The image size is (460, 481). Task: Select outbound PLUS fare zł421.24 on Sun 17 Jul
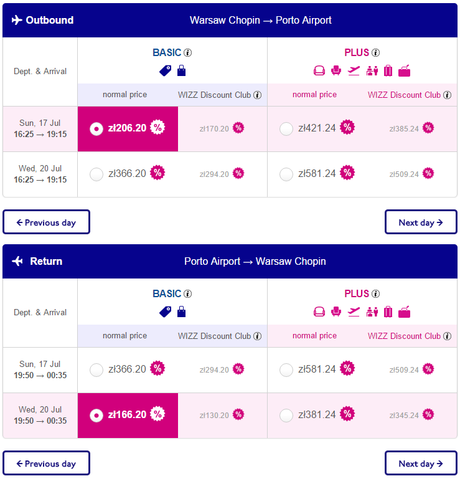(286, 129)
